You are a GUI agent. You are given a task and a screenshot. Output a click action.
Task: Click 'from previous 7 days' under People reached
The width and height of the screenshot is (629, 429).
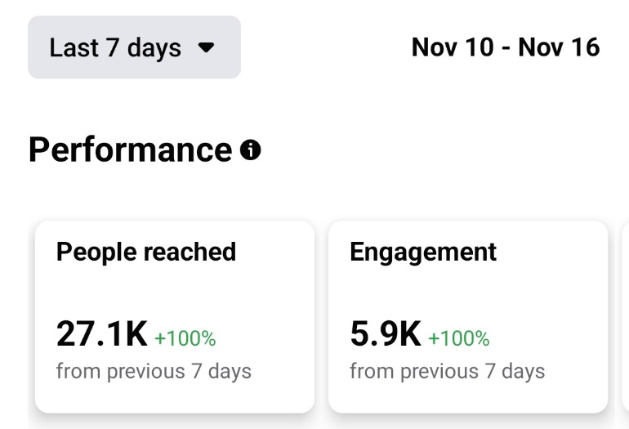(x=154, y=371)
